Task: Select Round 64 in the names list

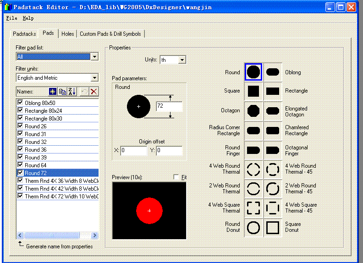Action: tap(36, 165)
